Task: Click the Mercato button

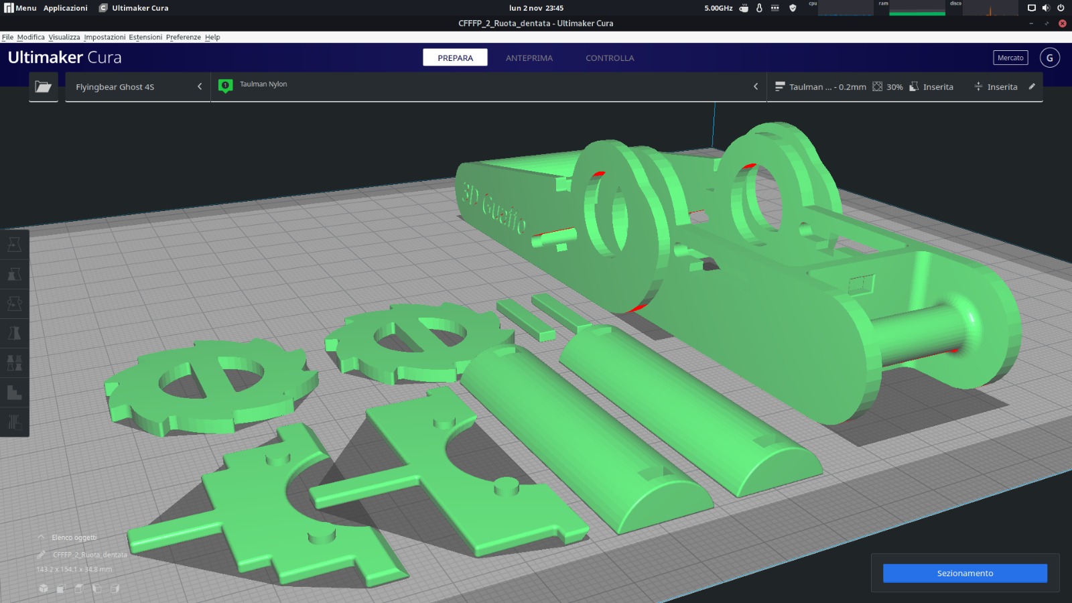Action: [x=1010, y=58]
